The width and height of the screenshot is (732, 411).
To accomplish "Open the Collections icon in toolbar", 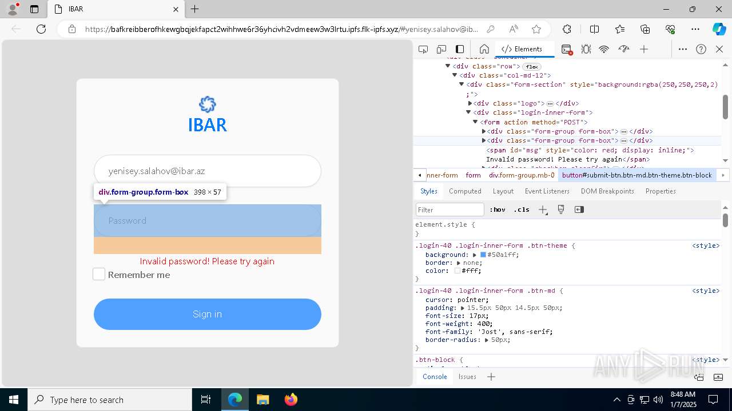I will click(x=645, y=29).
